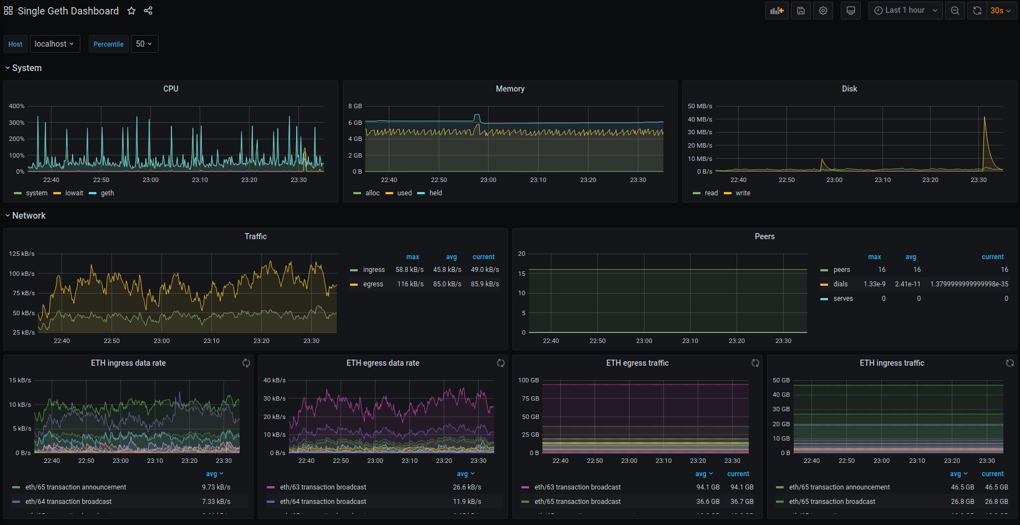Image resolution: width=1020 pixels, height=525 pixels.
Task: Open the Percentile 50 dropdown
Action: point(144,44)
